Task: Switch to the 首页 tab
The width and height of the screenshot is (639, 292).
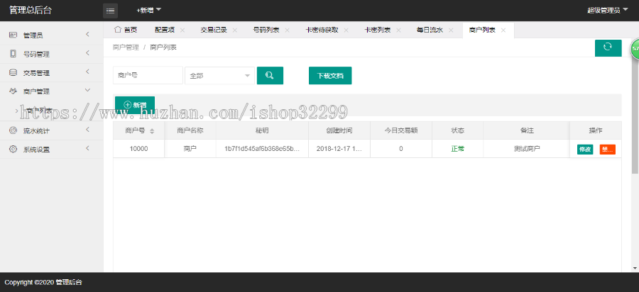Action: (125, 30)
